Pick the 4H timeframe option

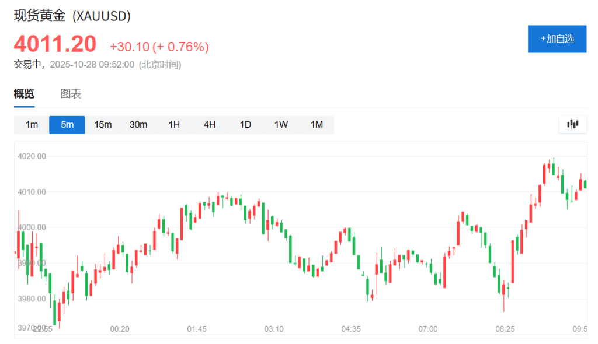click(210, 125)
